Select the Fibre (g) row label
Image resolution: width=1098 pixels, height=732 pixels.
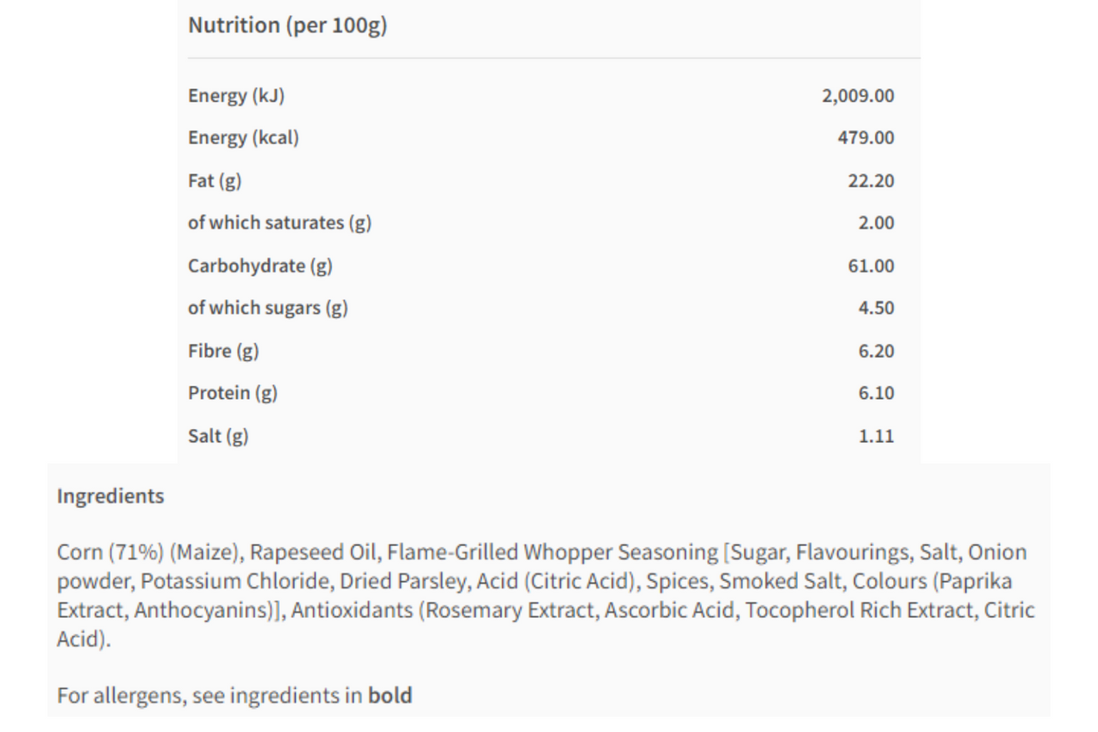223,351
